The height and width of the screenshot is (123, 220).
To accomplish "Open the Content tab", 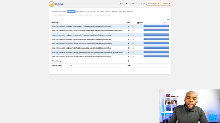I will click(x=64, y=12).
